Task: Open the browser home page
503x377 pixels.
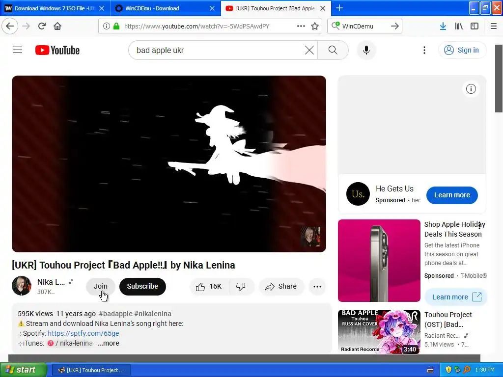Action: (57, 26)
